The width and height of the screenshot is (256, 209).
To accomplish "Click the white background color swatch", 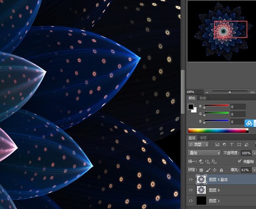I will coord(195,110).
